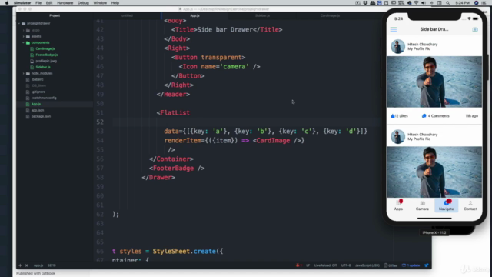This screenshot has width=492, height=277.
Task: Click the App.js file path in status bar
Action: 38,265
